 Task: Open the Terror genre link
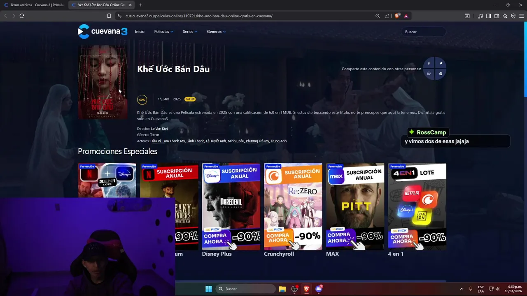pyautogui.click(x=154, y=135)
